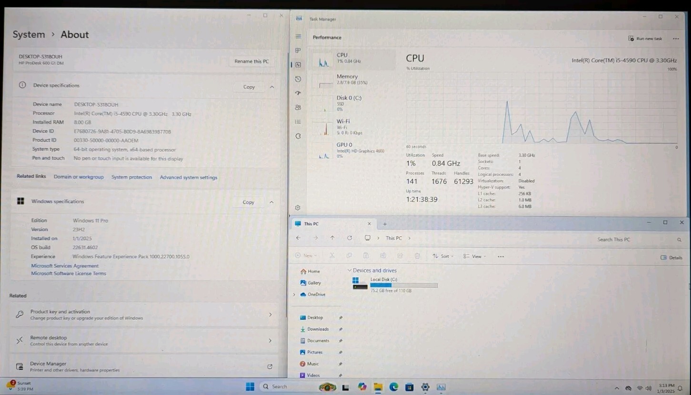
Task: Open Microsoft Edge from the taskbar
Action: coord(394,387)
